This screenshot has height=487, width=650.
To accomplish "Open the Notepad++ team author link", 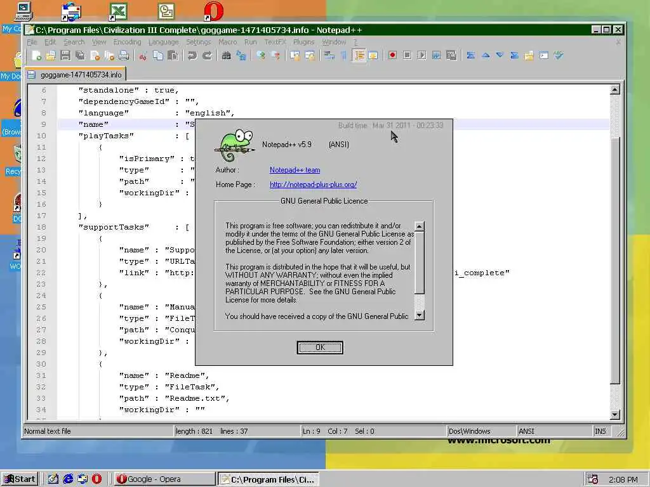I will (295, 170).
